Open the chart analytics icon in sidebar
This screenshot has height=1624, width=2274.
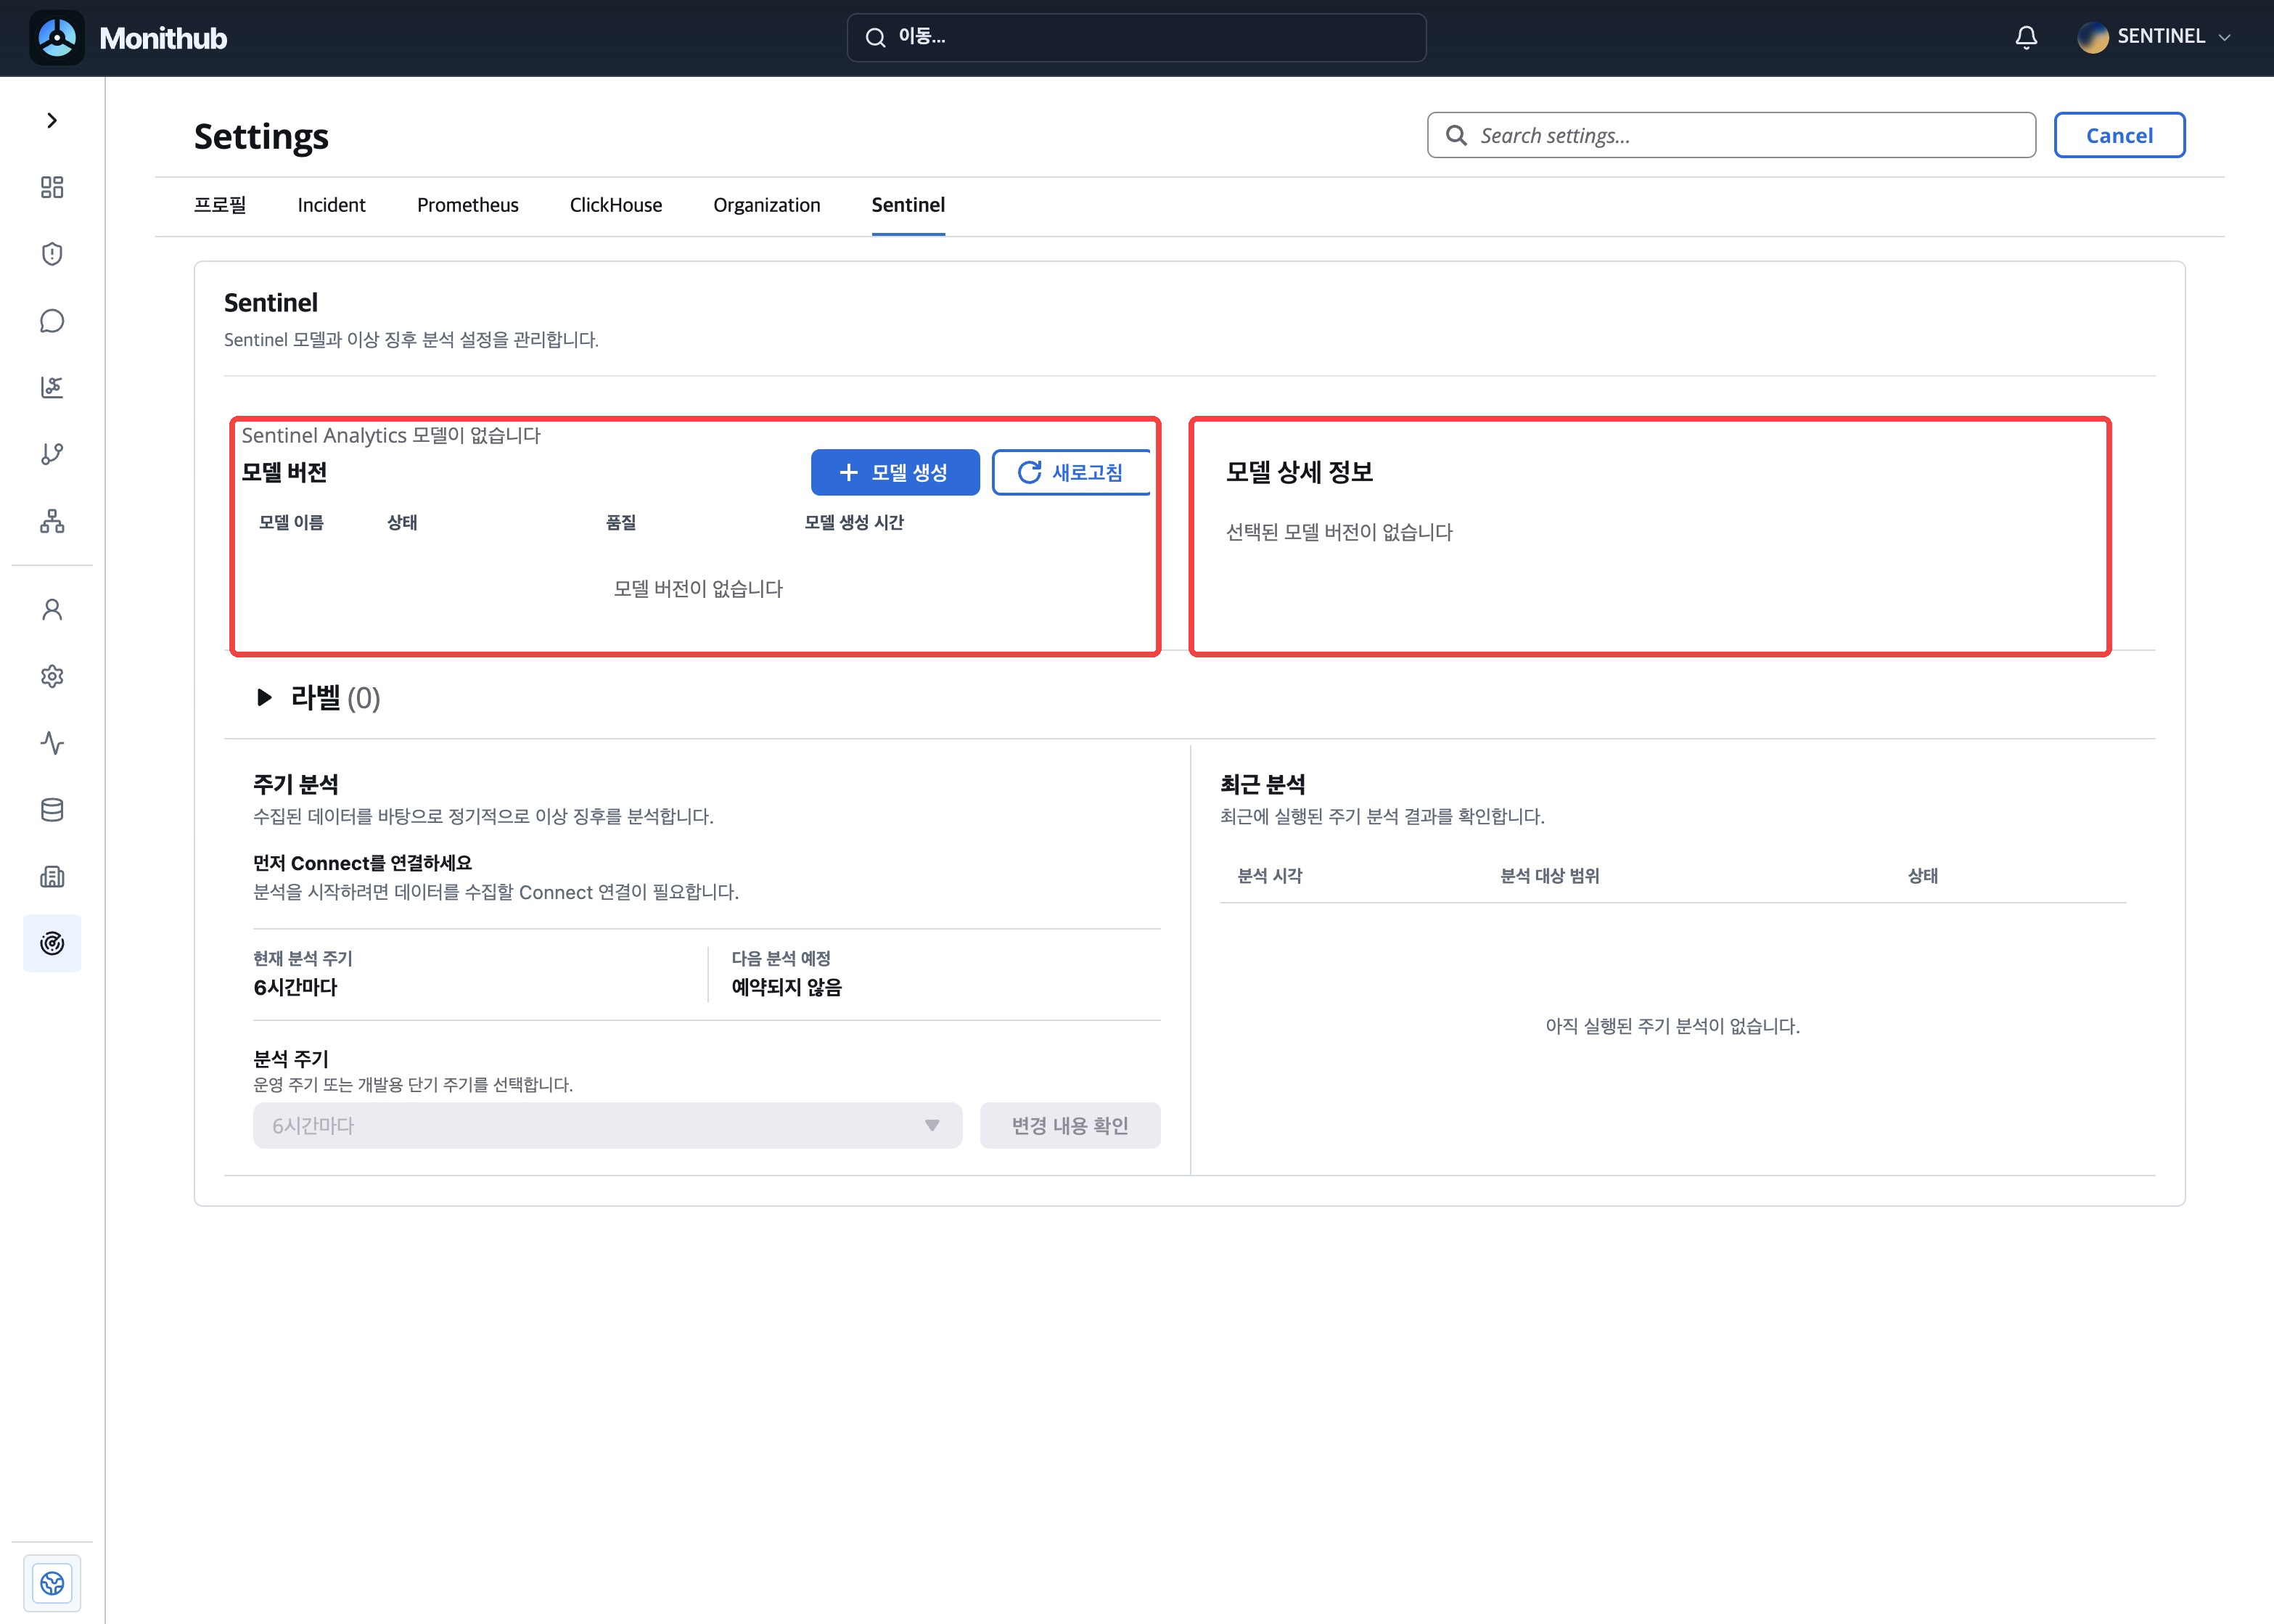click(52, 387)
